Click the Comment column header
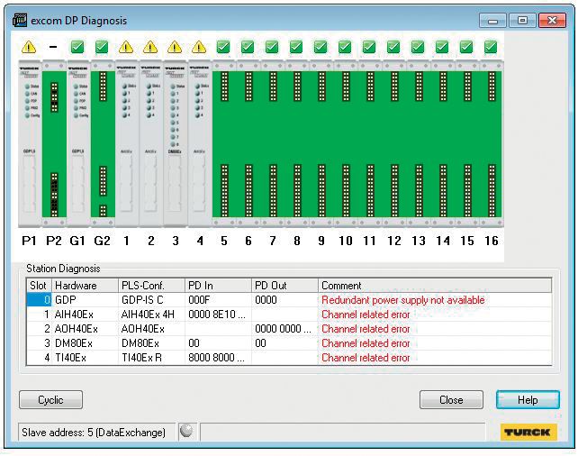 [x=435, y=286]
